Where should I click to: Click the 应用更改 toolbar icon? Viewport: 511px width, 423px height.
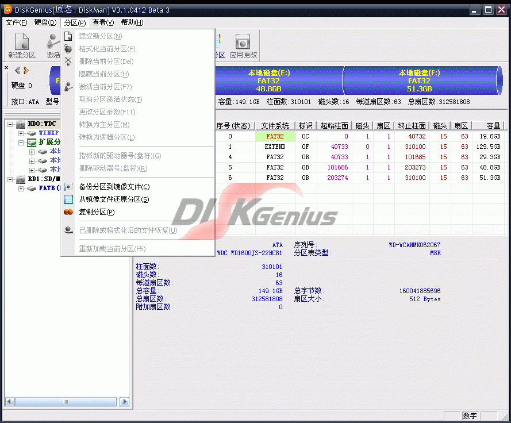coord(243,45)
